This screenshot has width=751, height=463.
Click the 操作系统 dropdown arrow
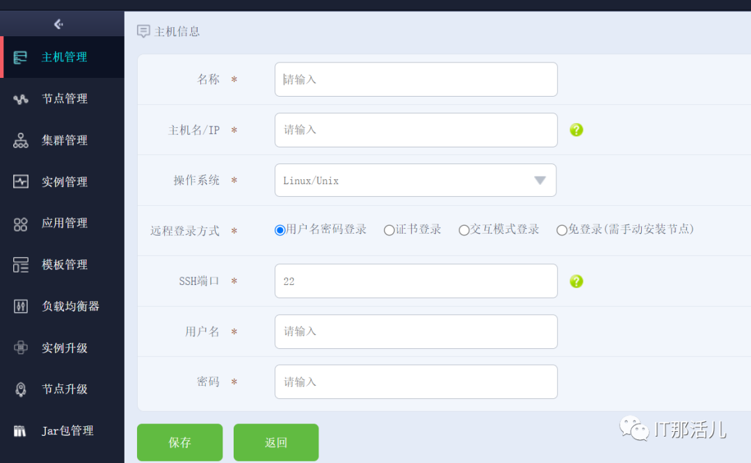click(x=540, y=181)
